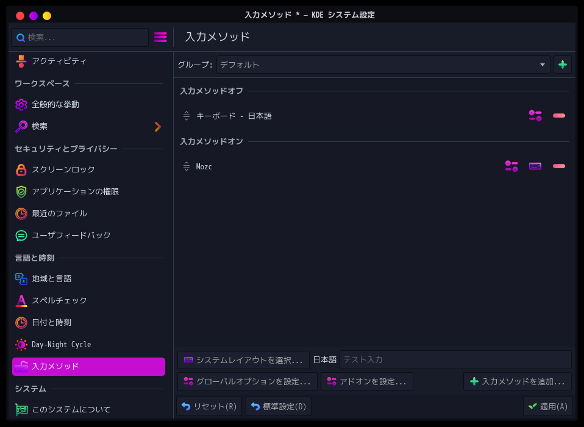Click purple titlebar window button
This screenshot has height=427, width=584.
tap(34, 16)
